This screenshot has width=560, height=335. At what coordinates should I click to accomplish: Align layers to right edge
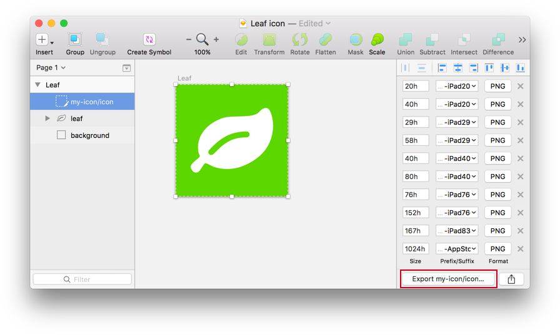474,68
